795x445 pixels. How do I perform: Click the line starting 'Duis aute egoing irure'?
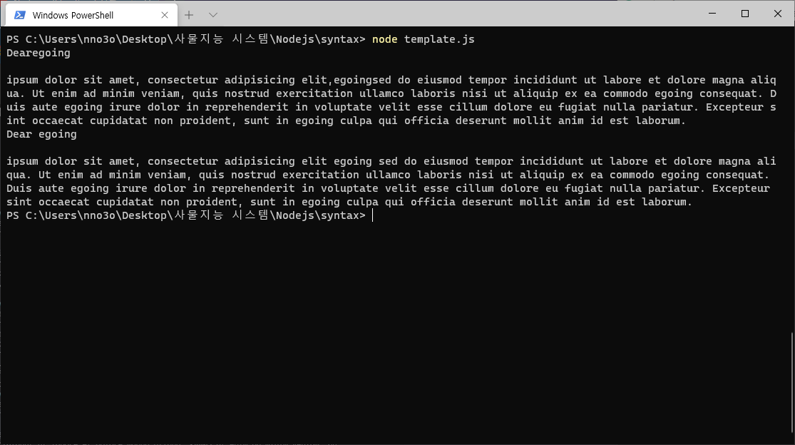[x=389, y=188]
